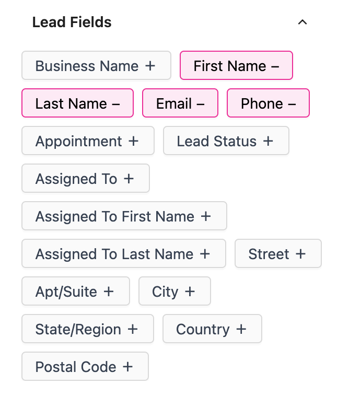Screen dimensions: 349x396
Task: Add the State/Region field
Action: 87,329
